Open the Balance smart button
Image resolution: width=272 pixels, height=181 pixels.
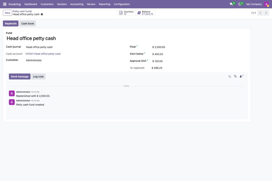point(146,13)
